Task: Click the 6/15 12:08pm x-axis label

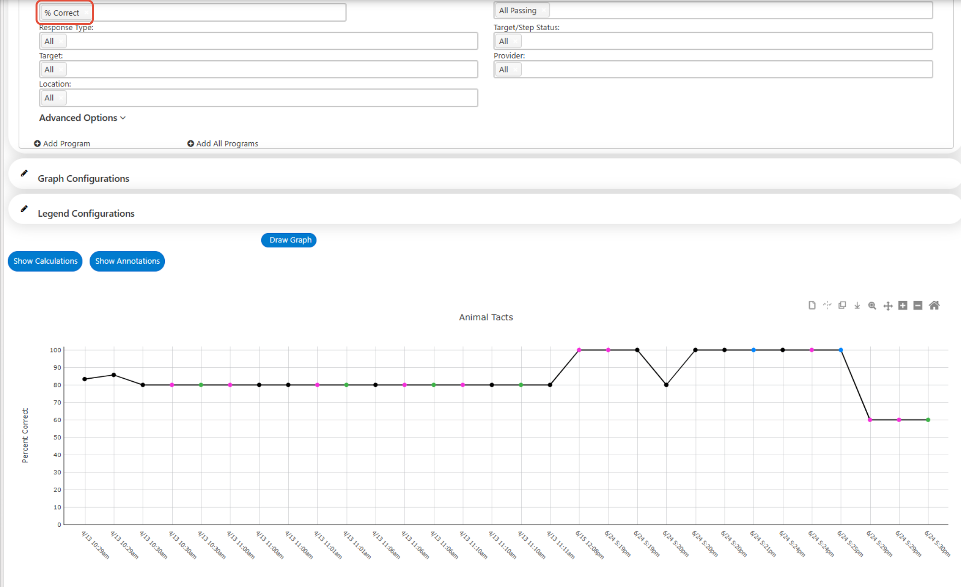Action: point(589,545)
